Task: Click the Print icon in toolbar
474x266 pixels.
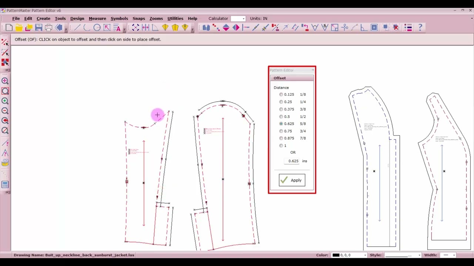Action: pos(49,27)
